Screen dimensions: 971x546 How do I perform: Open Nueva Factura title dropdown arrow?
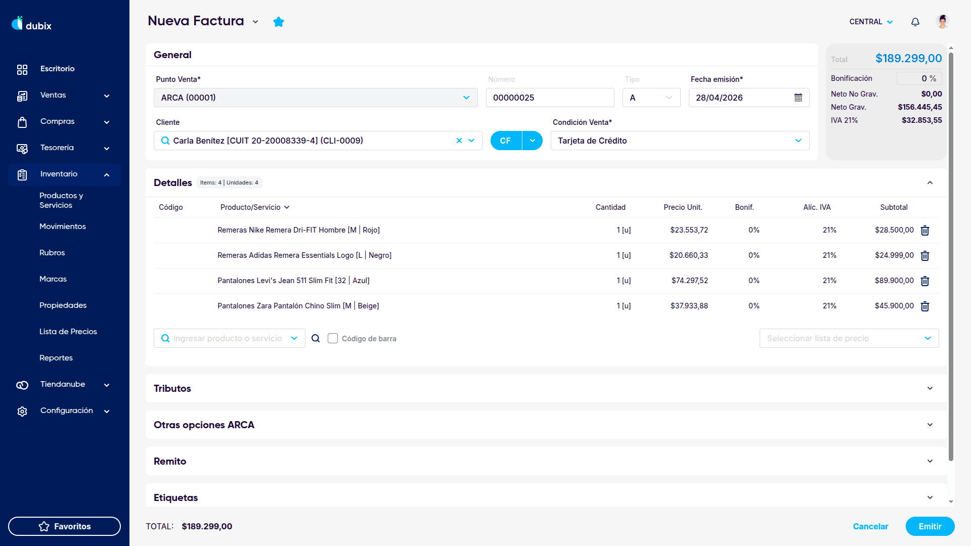coord(255,22)
